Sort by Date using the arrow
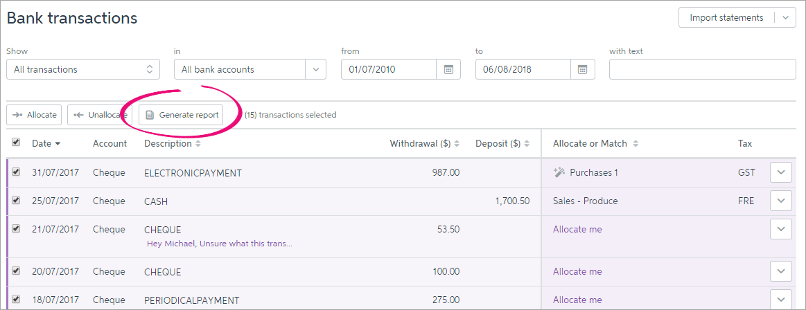This screenshot has height=310, width=806. [x=58, y=144]
